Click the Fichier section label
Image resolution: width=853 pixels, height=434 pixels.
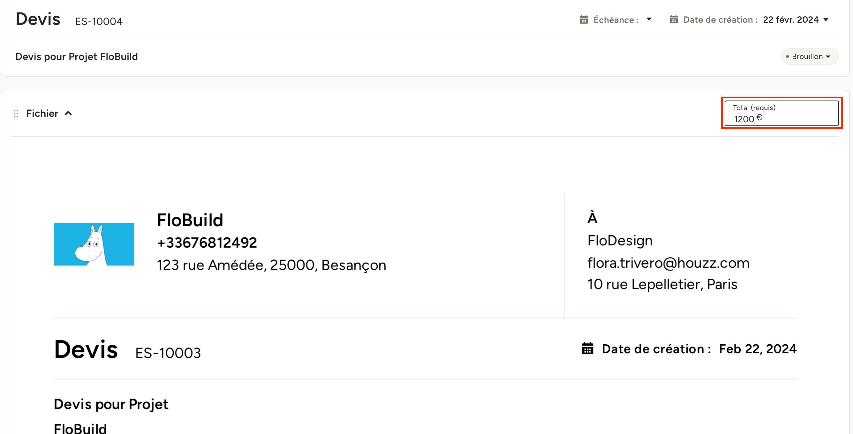(42, 113)
